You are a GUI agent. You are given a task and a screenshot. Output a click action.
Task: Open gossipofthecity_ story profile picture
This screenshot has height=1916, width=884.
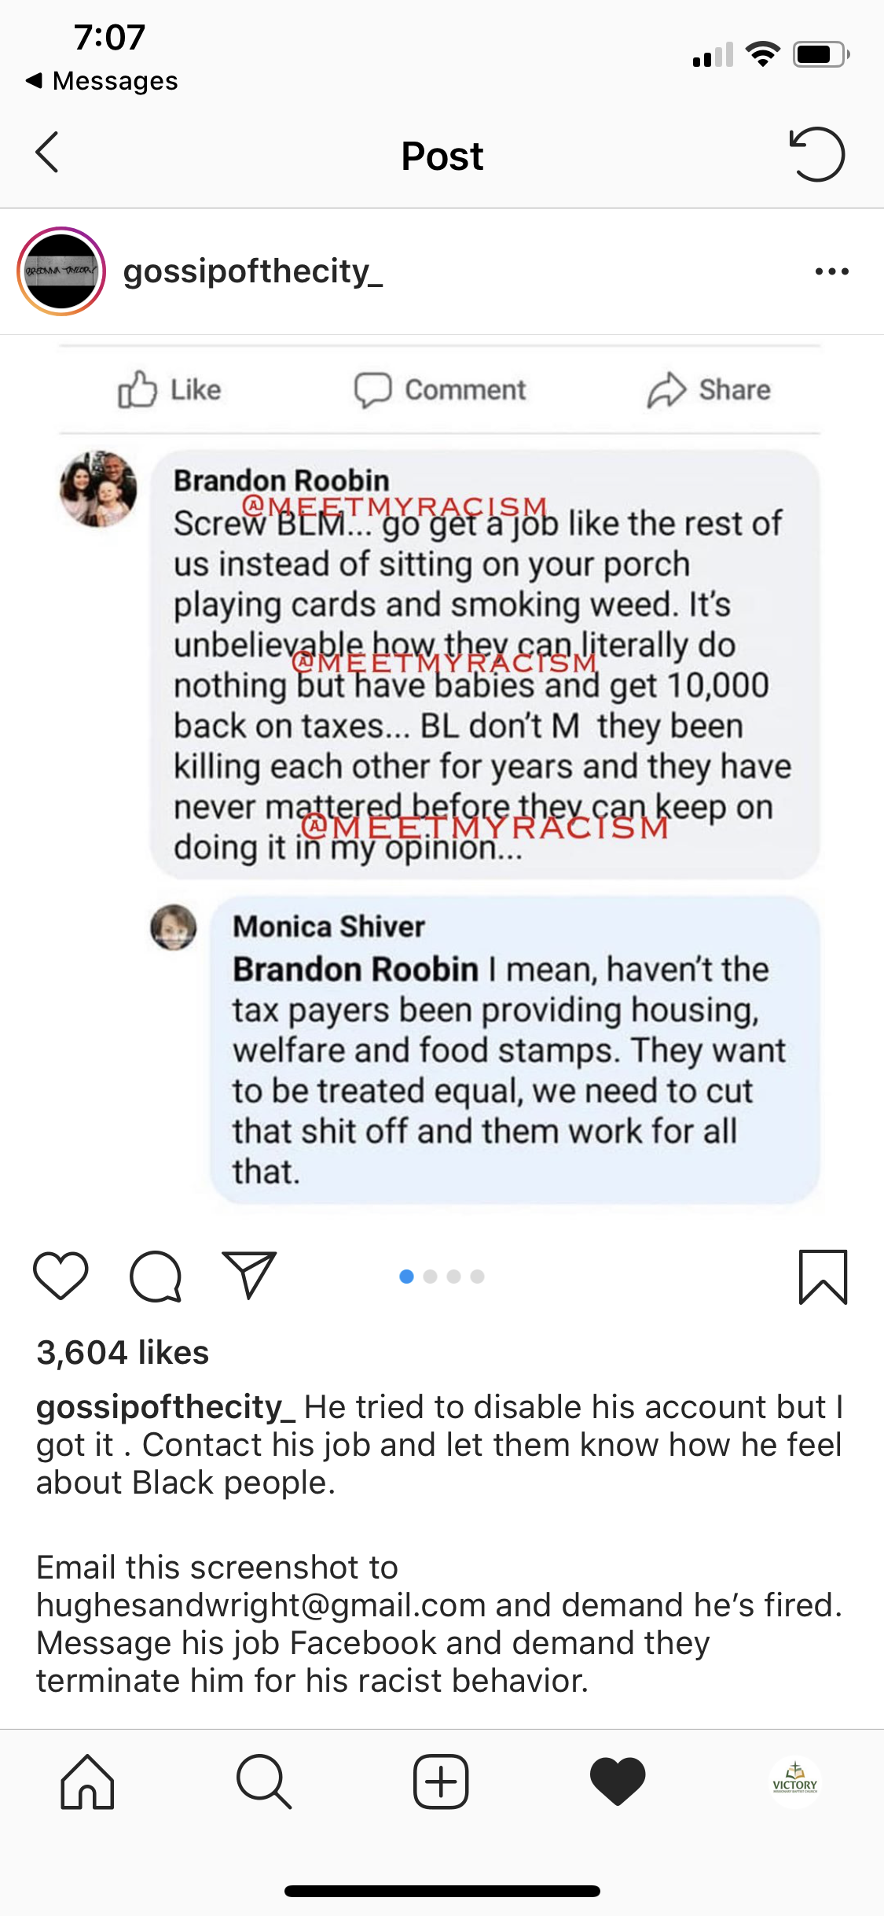[x=61, y=271]
